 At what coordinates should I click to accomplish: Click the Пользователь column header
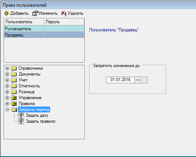tap(24, 22)
